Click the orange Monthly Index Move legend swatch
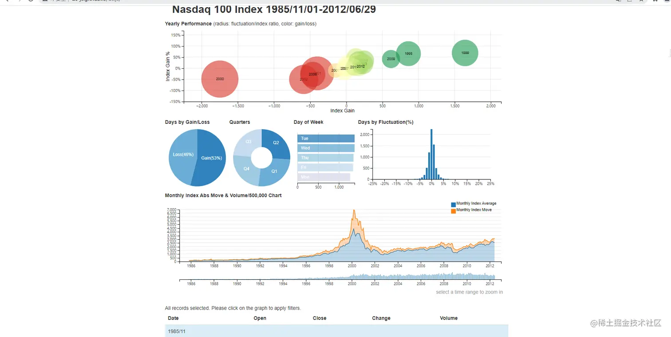This screenshot has height=337, width=671. [x=453, y=211]
